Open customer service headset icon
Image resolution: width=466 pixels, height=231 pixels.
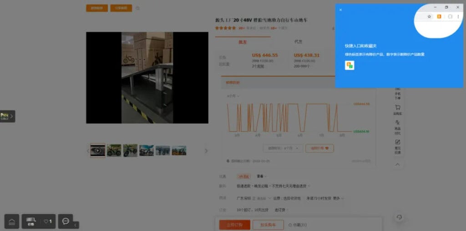(x=399, y=217)
